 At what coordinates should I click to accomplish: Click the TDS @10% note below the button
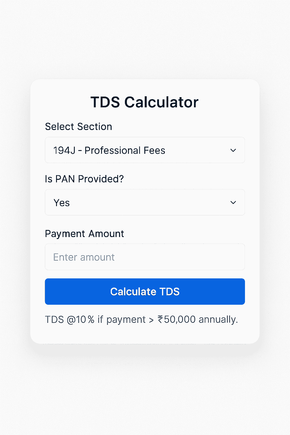141,319
